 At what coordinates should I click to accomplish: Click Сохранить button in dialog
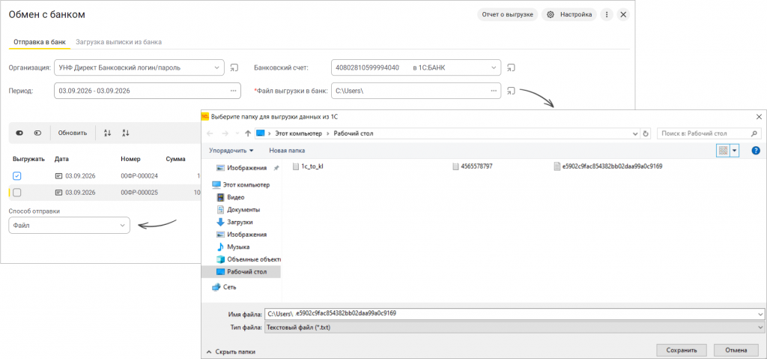click(x=683, y=350)
